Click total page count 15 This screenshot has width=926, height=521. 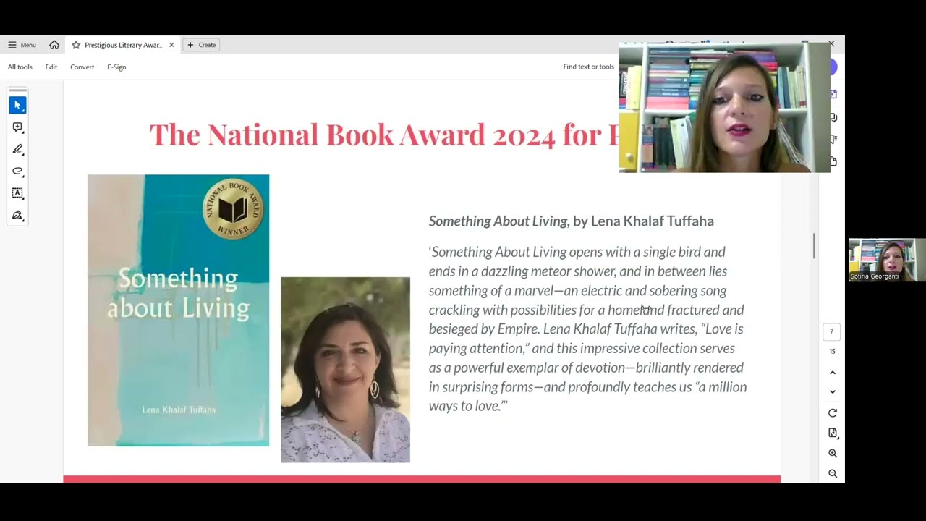click(x=832, y=351)
